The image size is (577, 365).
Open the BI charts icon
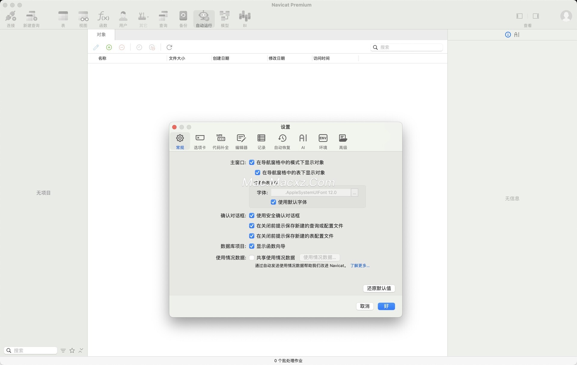coord(245,19)
